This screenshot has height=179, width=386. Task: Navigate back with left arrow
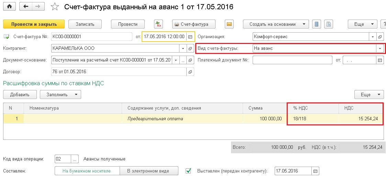click(25, 7)
